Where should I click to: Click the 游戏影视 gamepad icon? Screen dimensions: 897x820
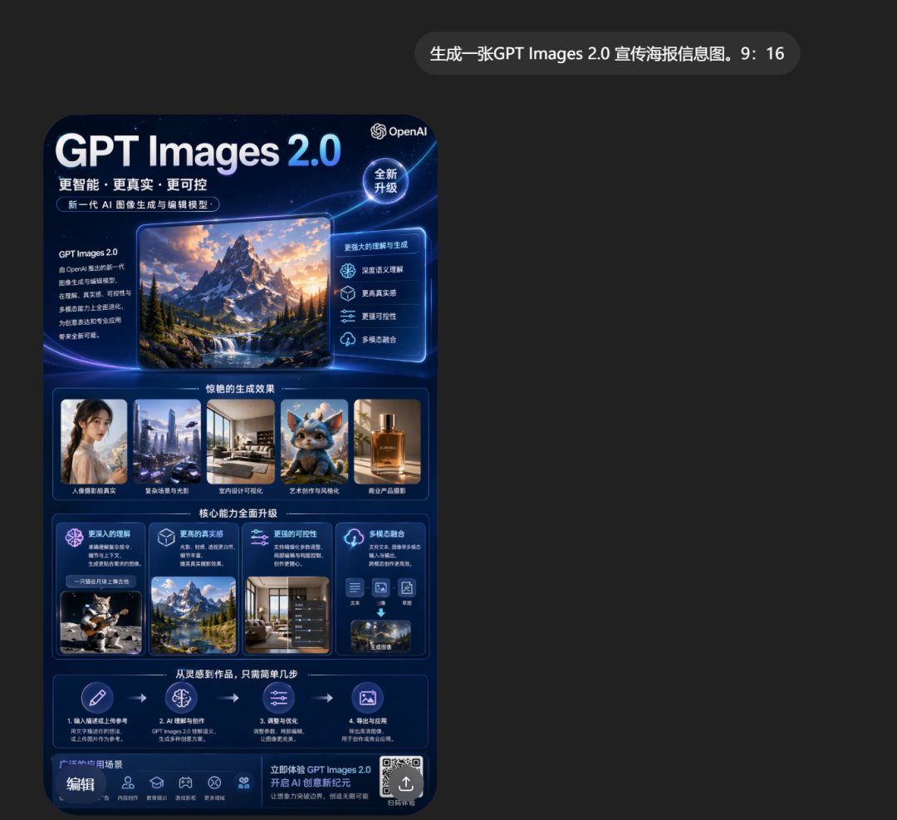pyautogui.click(x=185, y=783)
